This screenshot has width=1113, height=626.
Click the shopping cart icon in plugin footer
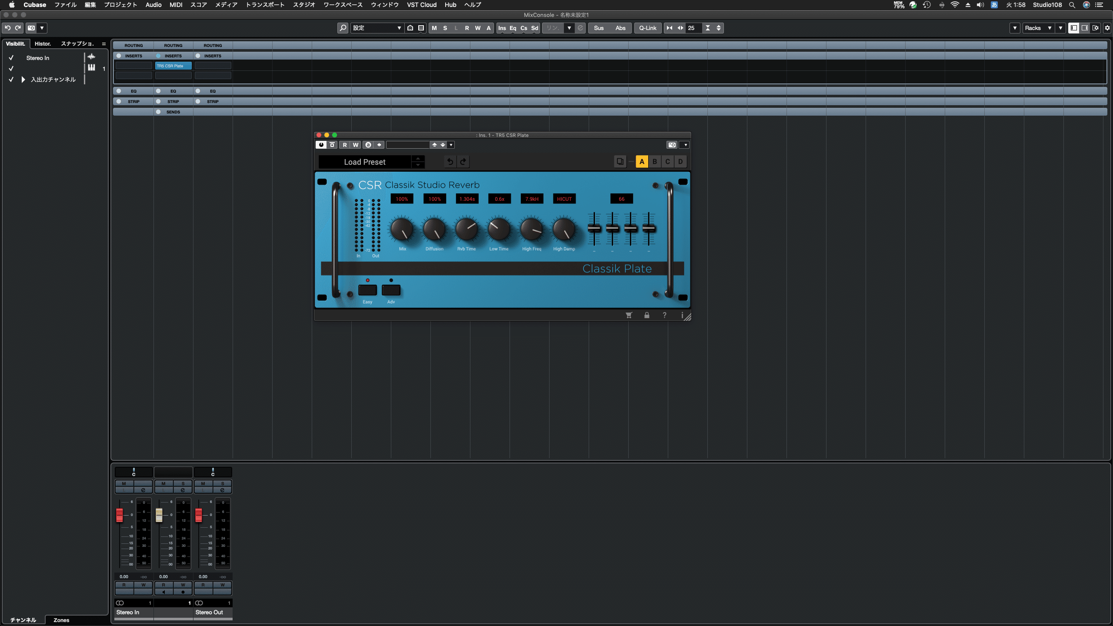coord(629,315)
